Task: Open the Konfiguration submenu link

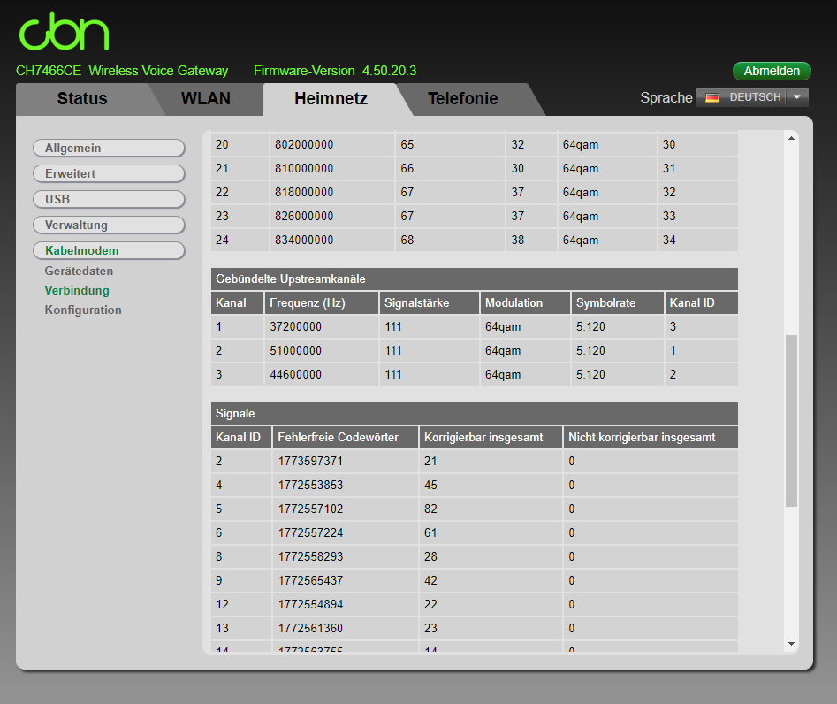Action: click(x=83, y=310)
